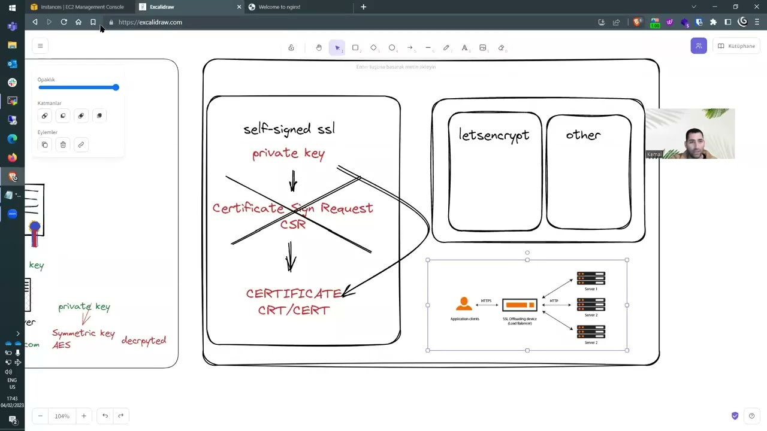Duplicate the selected element
Image resolution: width=767 pixels, height=431 pixels.
coord(44,145)
